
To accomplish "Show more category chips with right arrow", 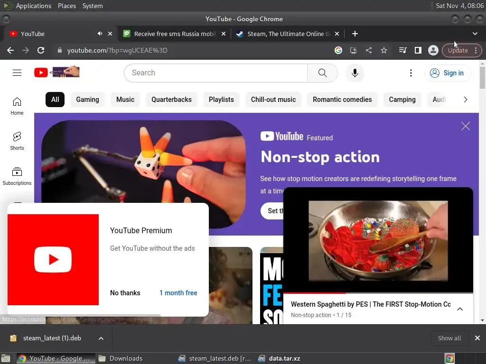I will click(465, 100).
